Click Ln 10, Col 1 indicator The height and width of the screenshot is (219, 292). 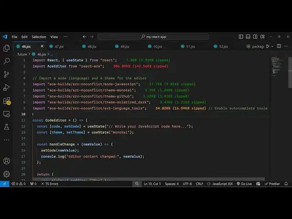(x=152, y=184)
